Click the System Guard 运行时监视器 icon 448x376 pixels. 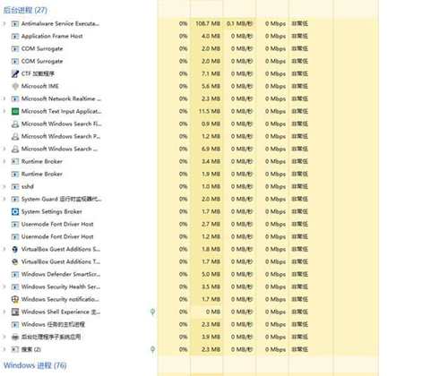(x=15, y=200)
